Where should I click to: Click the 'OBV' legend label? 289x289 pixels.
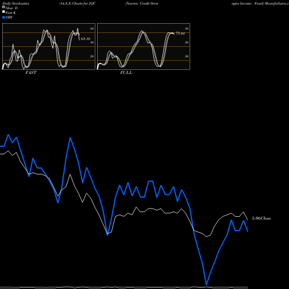pyautogui.click(x=9, y=17)
